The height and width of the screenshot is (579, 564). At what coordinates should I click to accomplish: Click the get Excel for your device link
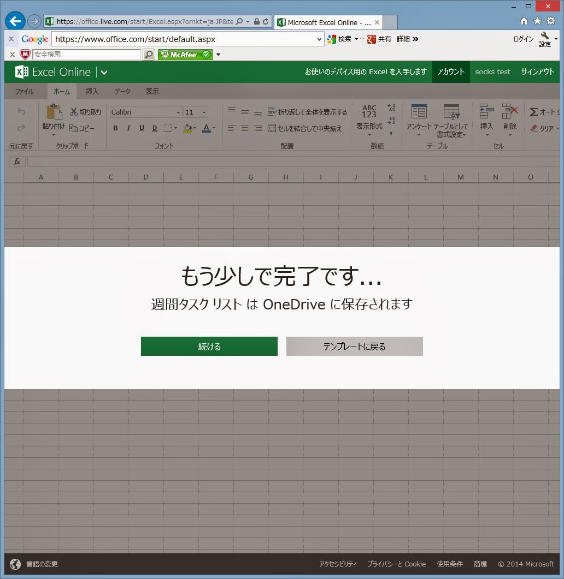point(366,71)
